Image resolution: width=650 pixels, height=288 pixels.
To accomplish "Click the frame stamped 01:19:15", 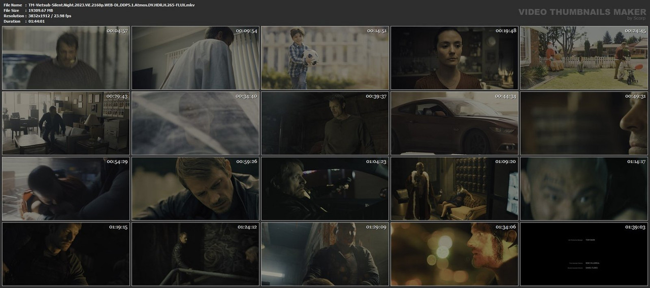I will click(66, 254).
